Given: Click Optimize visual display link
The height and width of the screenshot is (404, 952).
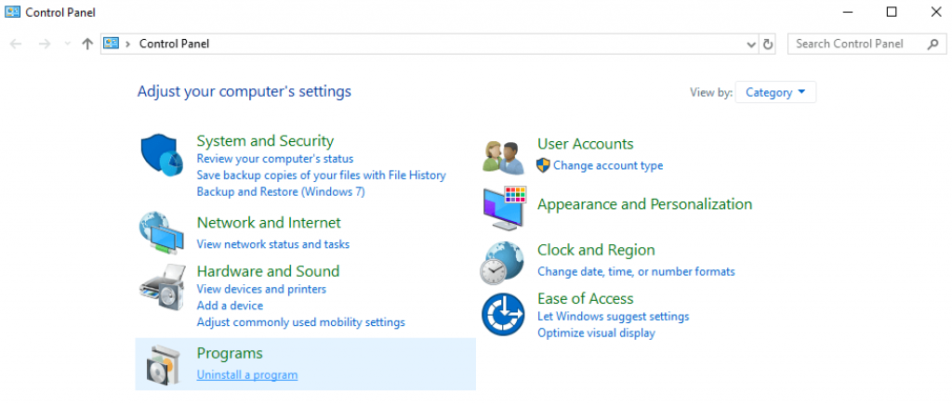Looking at the screenshot, I should 596,333.
